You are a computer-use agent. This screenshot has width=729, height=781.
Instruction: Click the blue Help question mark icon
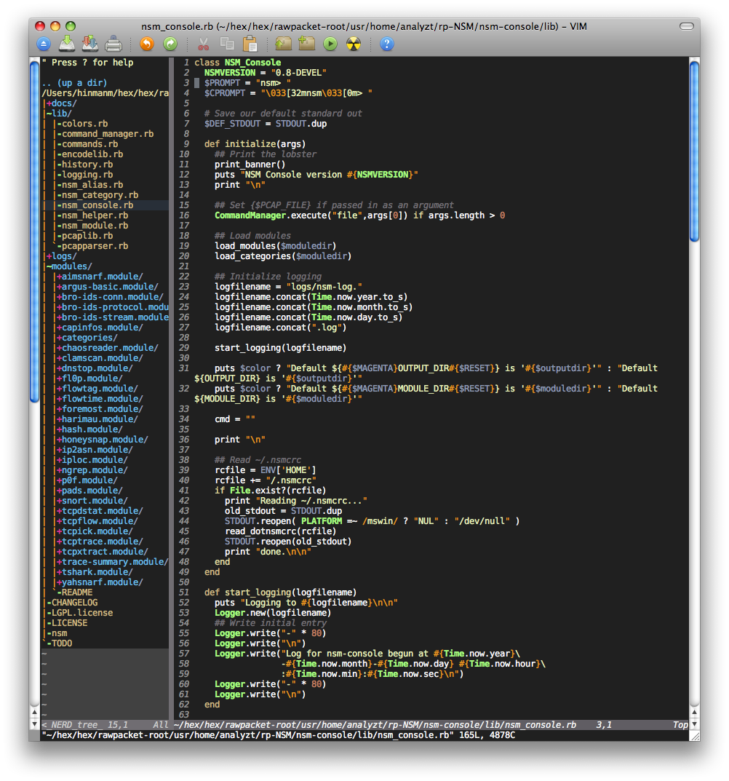(387, 44)
